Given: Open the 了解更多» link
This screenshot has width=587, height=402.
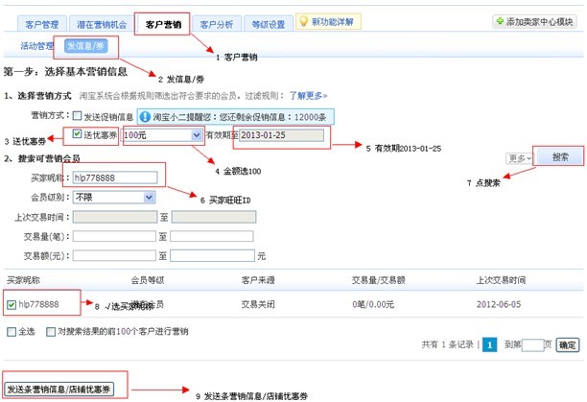Looking at the screenshot, I should click(308, 96).
